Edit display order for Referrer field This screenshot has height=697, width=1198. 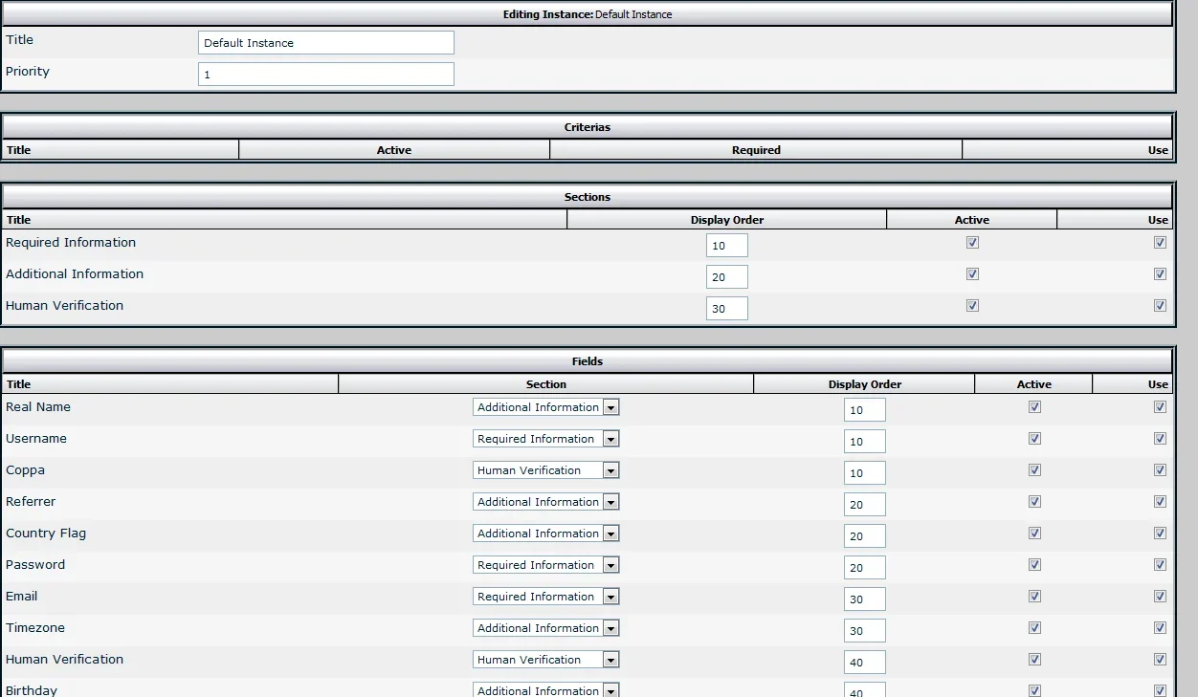865,505
